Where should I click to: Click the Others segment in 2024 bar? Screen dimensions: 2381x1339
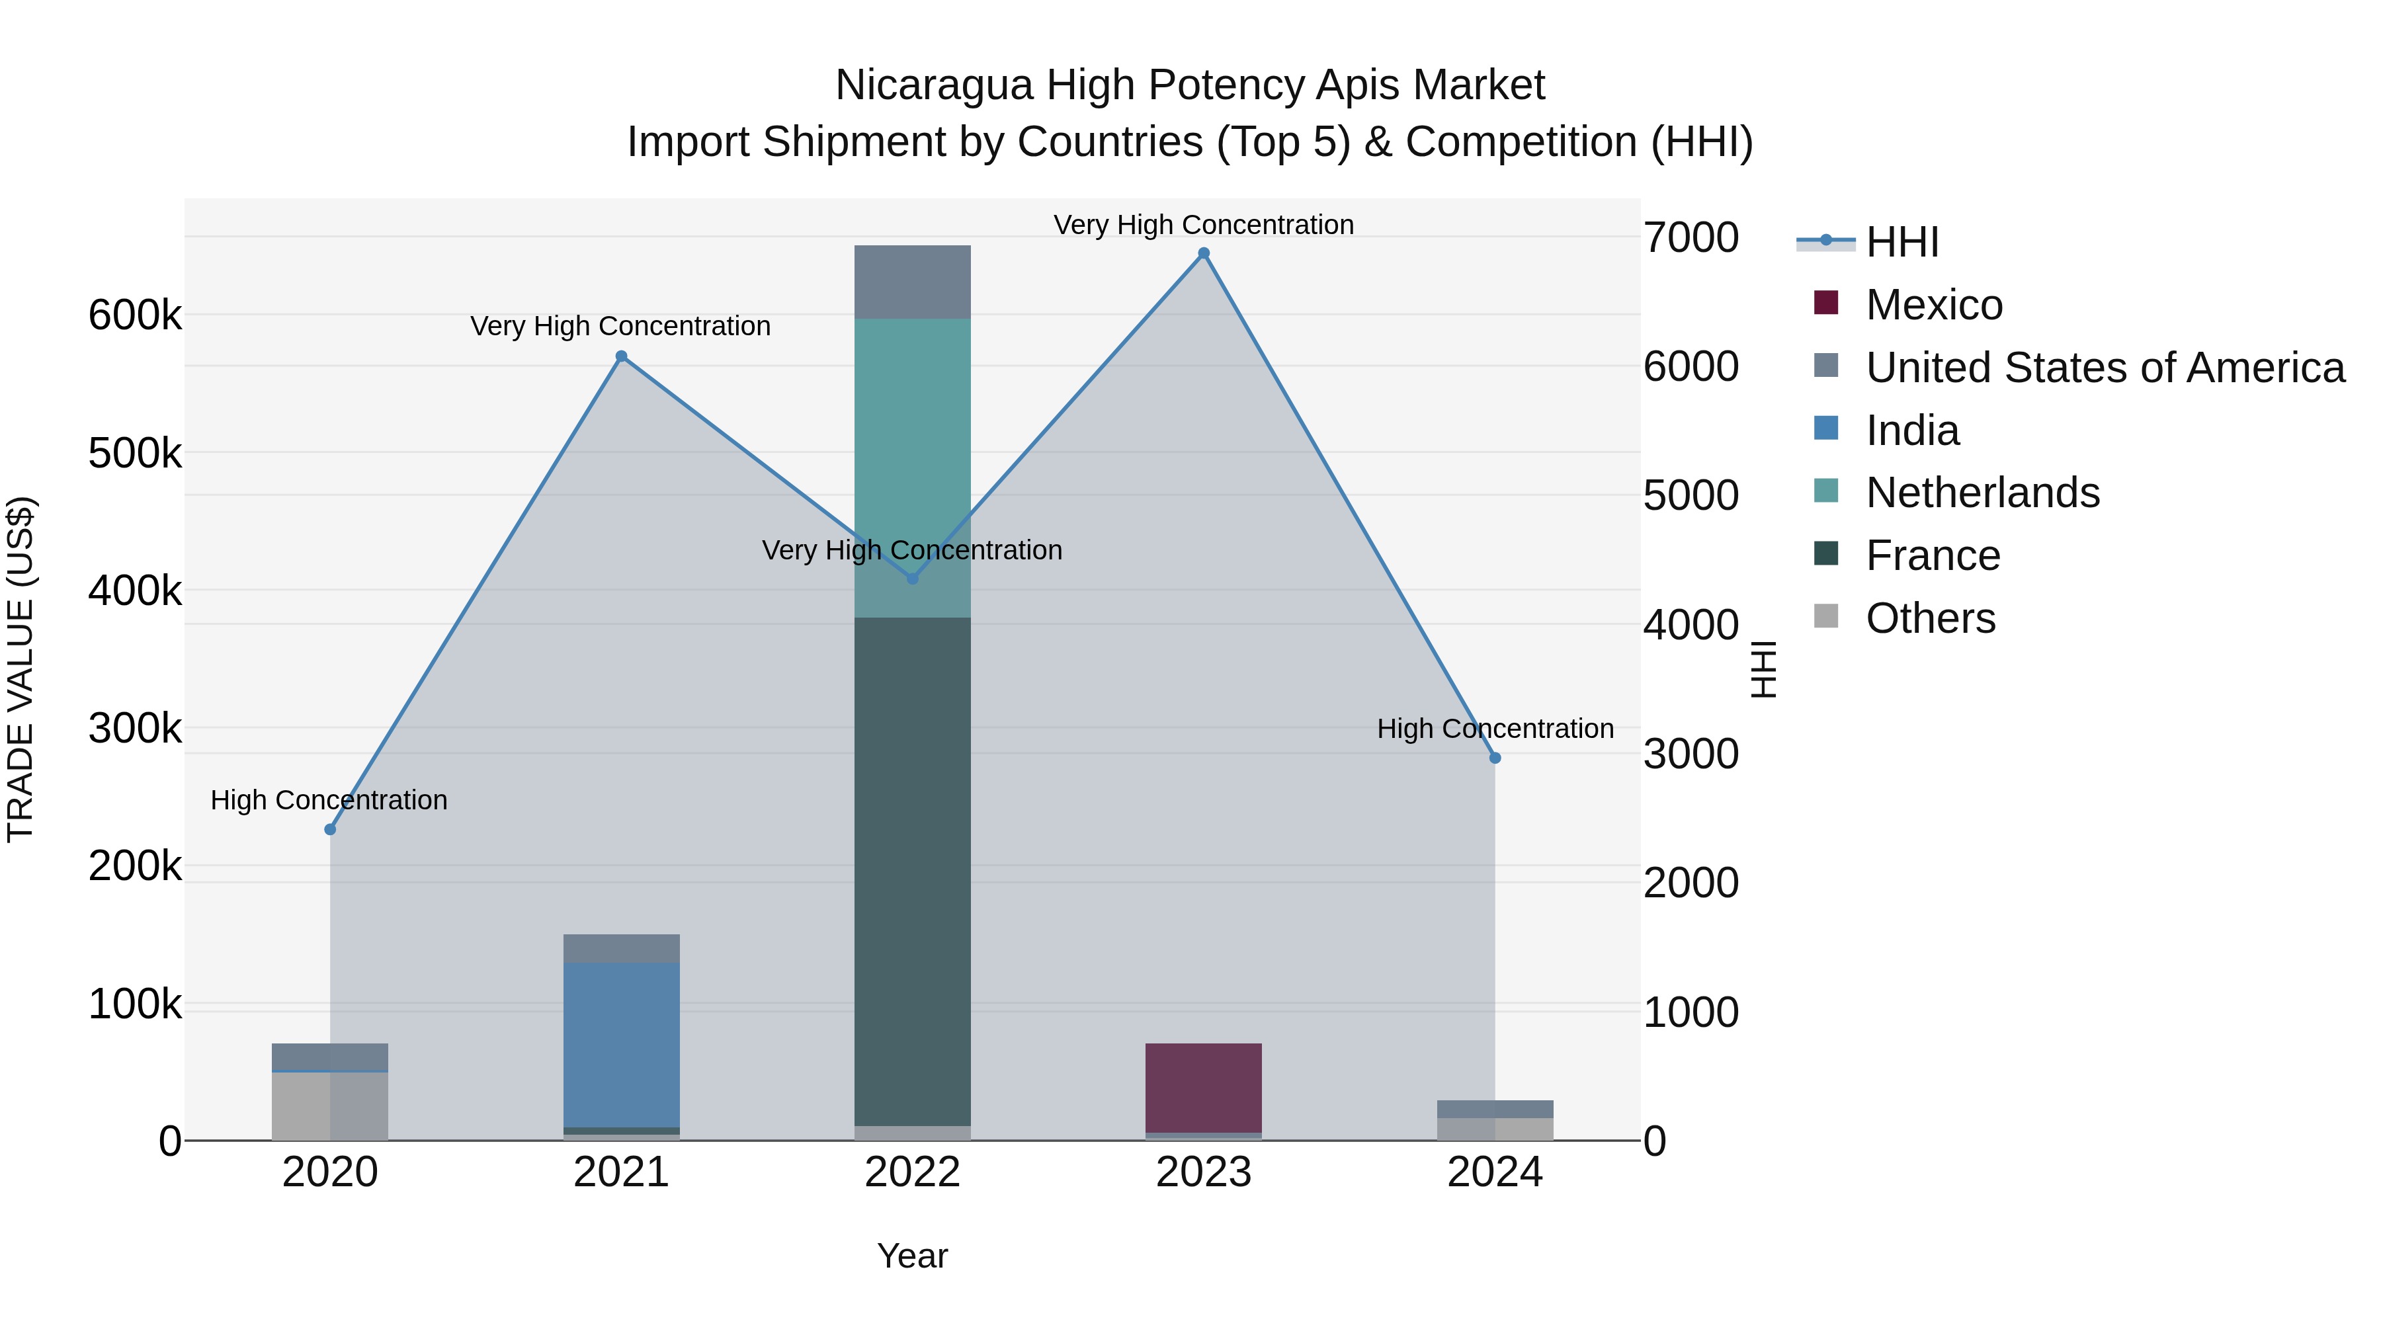click(1495, 1129)
